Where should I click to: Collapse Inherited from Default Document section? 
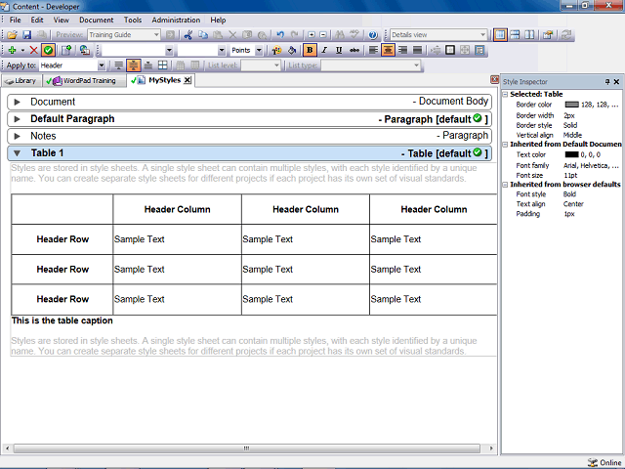tap(505, 145)
